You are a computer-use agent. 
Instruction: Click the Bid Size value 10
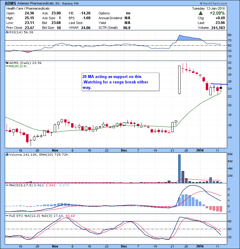(x=58, y=28)
